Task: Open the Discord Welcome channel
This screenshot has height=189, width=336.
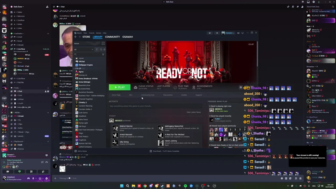Action: (21, 16)
